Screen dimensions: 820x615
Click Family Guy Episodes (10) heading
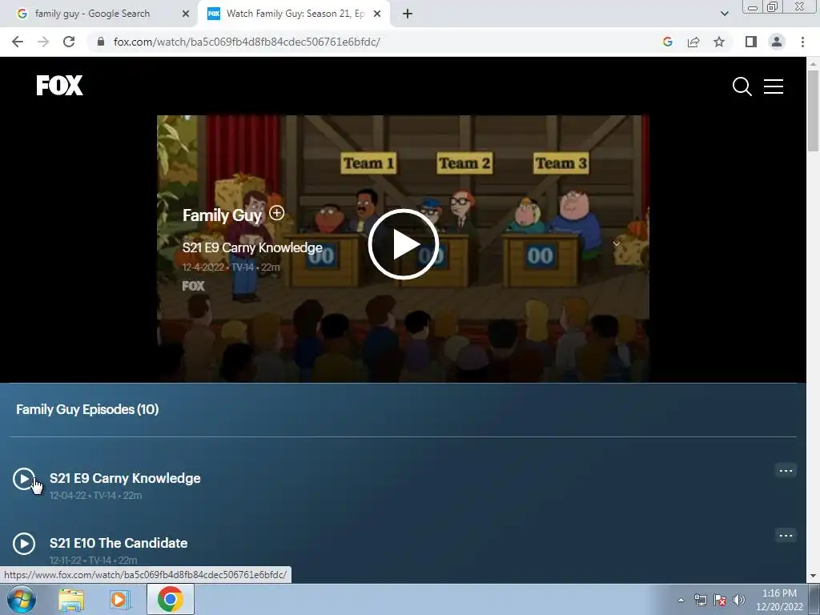click(x=87, y=409)
